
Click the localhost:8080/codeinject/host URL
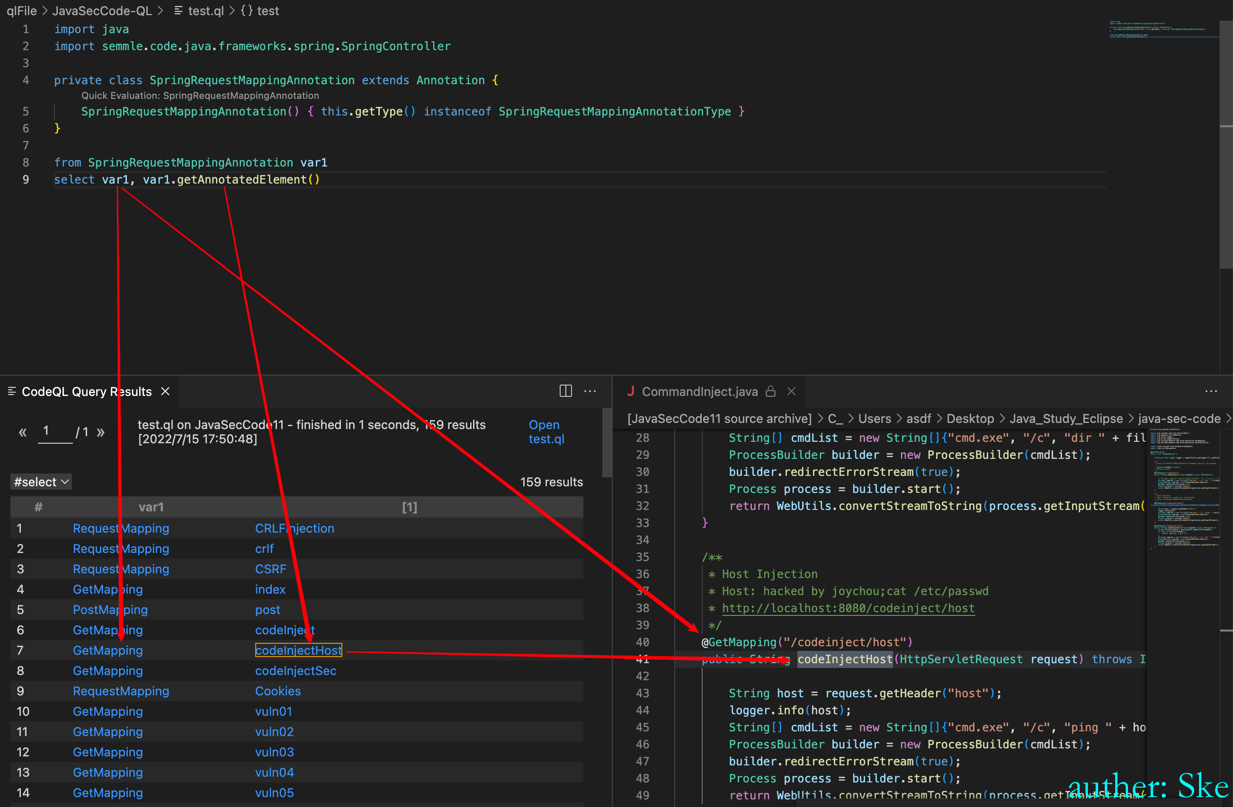[x=848, y=608]
